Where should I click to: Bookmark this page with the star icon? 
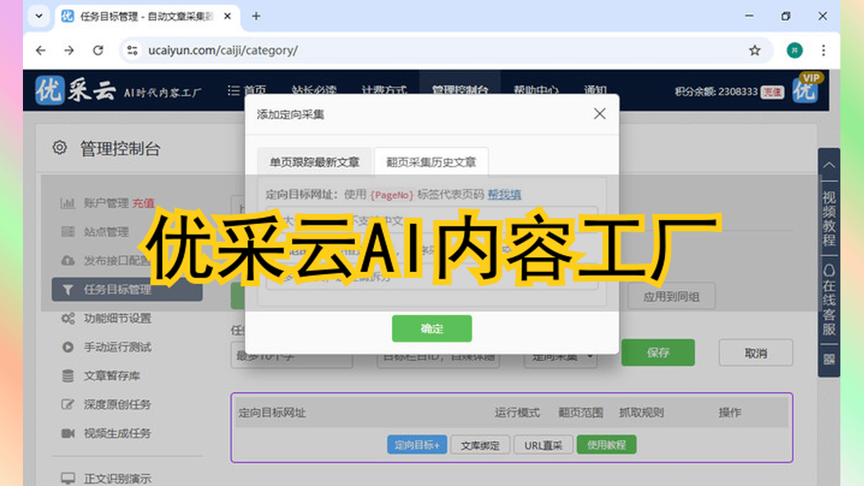click(x=755, y=50)
